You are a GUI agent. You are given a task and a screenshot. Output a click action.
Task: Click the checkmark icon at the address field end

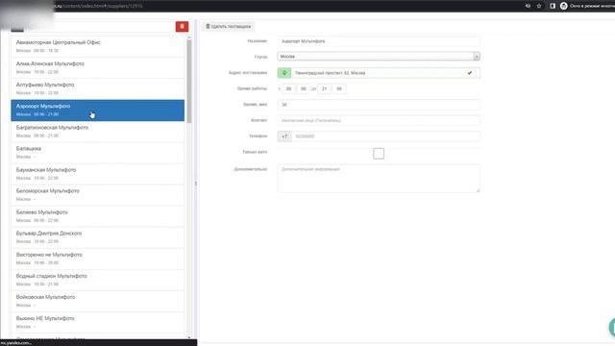[470, 73]
